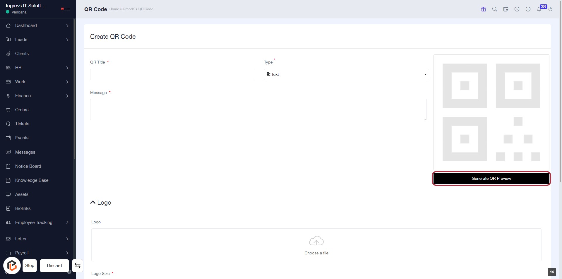Focus the QR Title input field
The height and width of the screenshot is (279, 562).
172,74
